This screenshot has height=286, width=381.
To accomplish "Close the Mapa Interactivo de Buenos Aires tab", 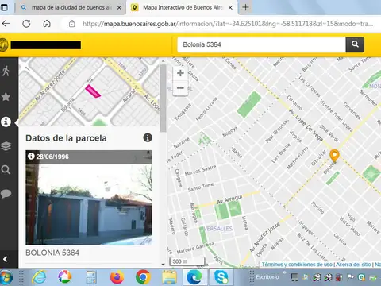I will pos(230,8).
